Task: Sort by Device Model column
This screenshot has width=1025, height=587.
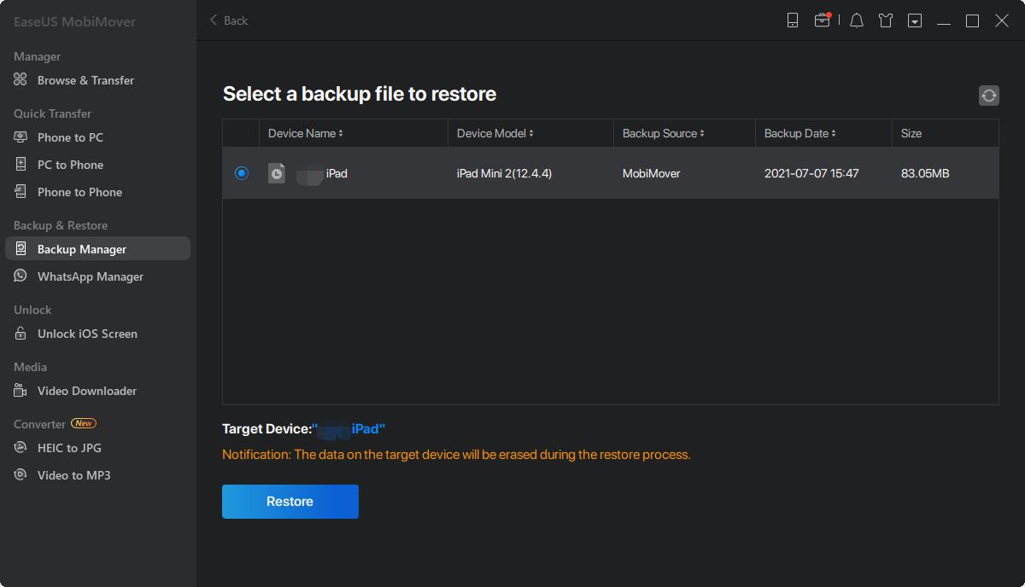Action: coord(495,133)
